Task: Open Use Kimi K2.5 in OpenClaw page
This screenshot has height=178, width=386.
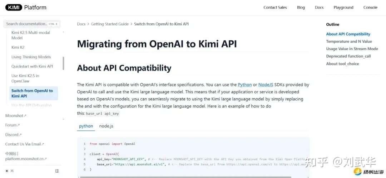Action: tap(25, 78)
